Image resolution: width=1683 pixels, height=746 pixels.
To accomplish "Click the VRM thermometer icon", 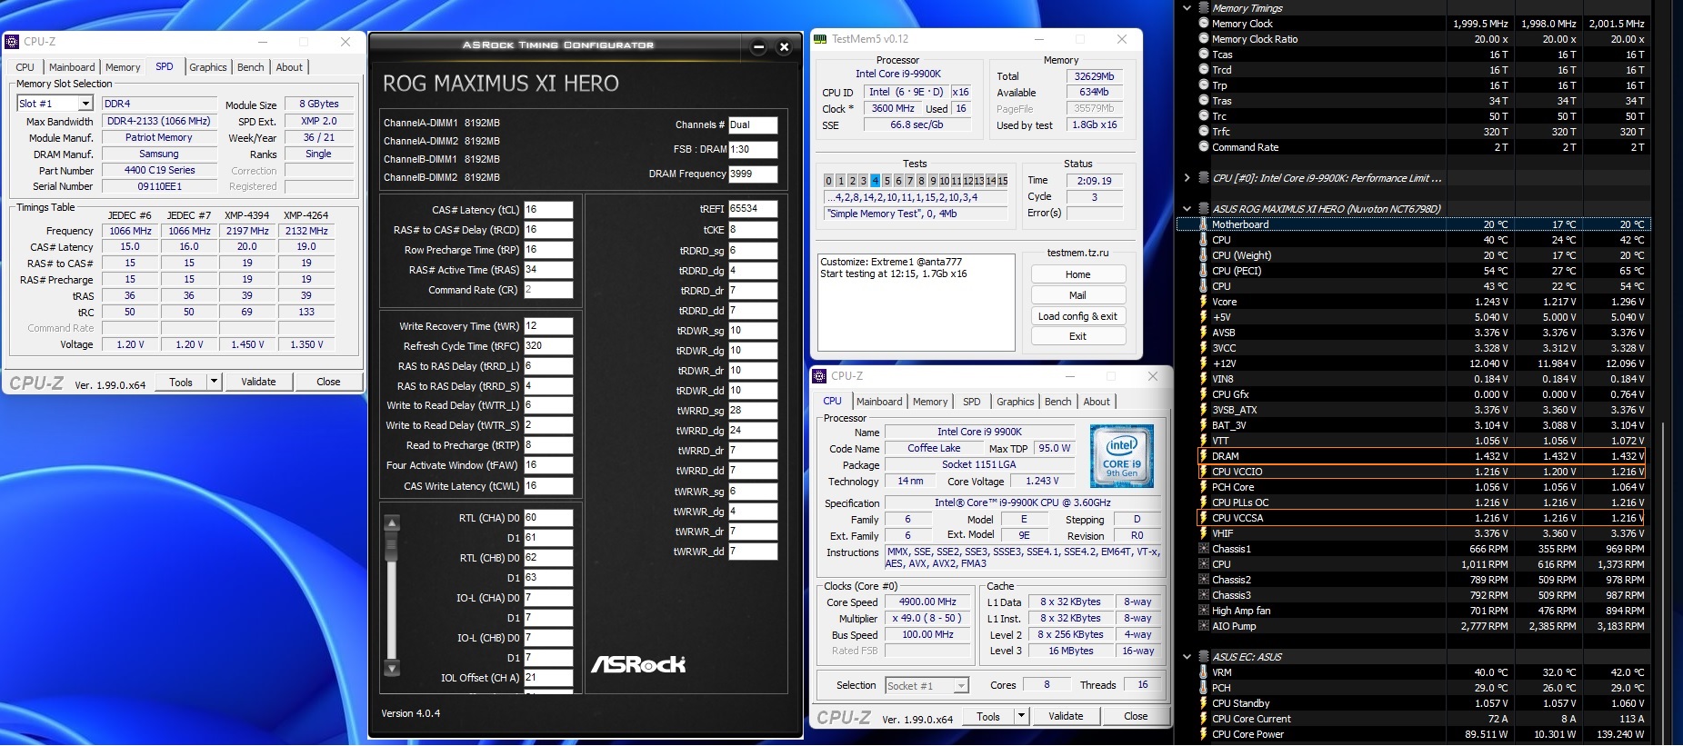I will pos(1204,672).
